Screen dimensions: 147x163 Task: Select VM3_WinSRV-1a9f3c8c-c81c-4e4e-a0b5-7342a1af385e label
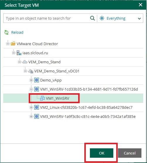click(88, 116)
